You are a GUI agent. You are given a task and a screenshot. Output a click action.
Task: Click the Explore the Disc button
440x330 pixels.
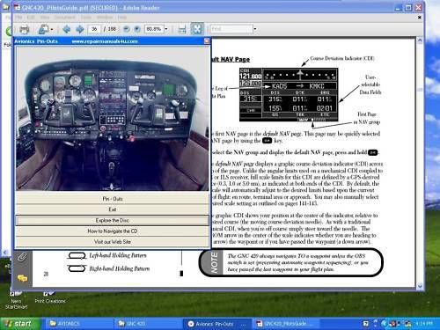point(113,220)
